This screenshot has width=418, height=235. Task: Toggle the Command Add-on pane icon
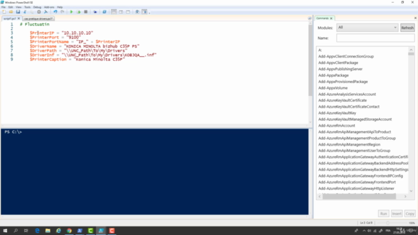(x=144, y=12)
